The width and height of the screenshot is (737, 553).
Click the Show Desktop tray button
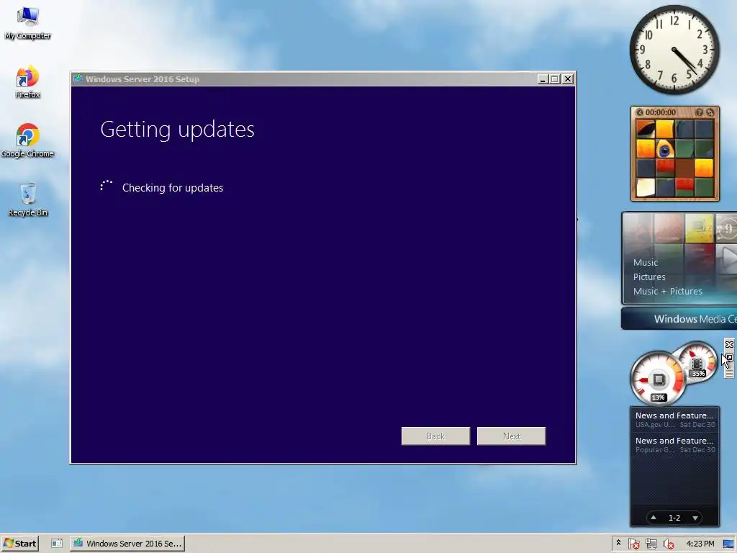[x=729, y=544]
